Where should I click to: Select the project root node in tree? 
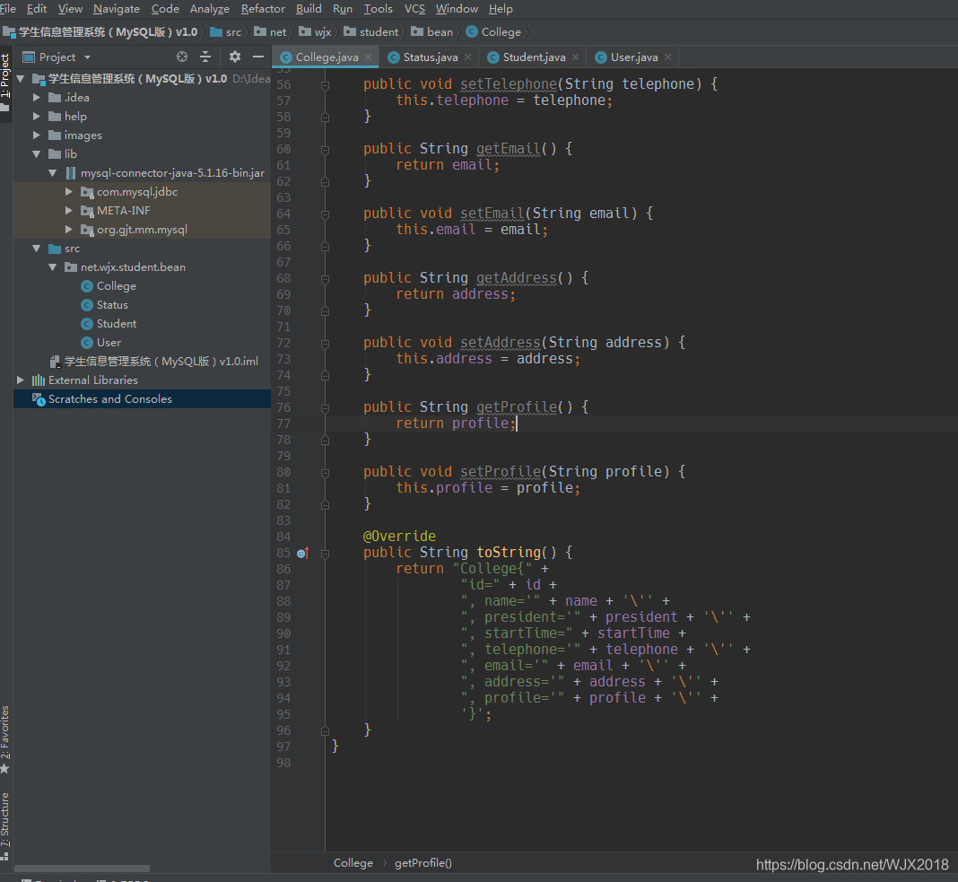click(x=142, y=79)
